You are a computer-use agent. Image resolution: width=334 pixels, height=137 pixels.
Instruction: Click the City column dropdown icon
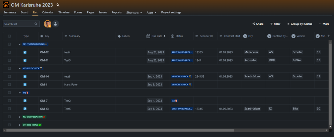(245, 36)
